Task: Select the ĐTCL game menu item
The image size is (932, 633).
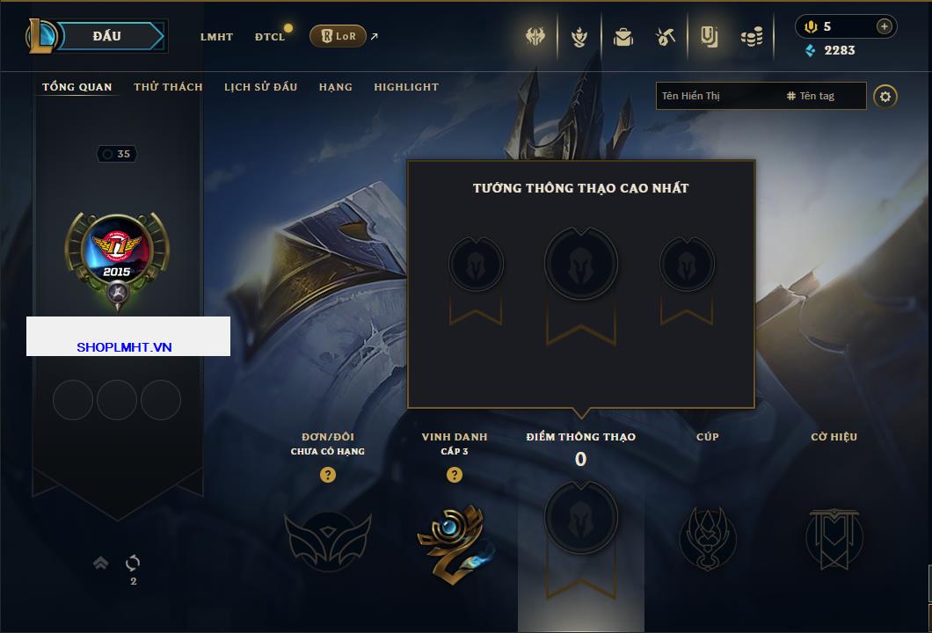Action: (270, 37)
